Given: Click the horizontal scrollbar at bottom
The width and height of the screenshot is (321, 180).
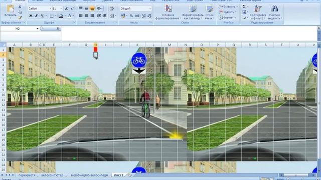Looking at the screenshot, I should 295,175.
